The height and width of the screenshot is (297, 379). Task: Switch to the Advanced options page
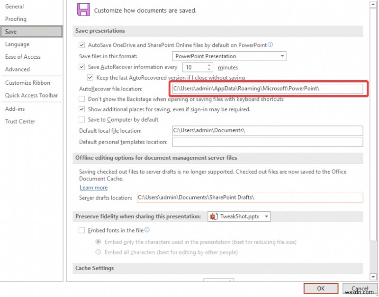click(x=18, y=69)
